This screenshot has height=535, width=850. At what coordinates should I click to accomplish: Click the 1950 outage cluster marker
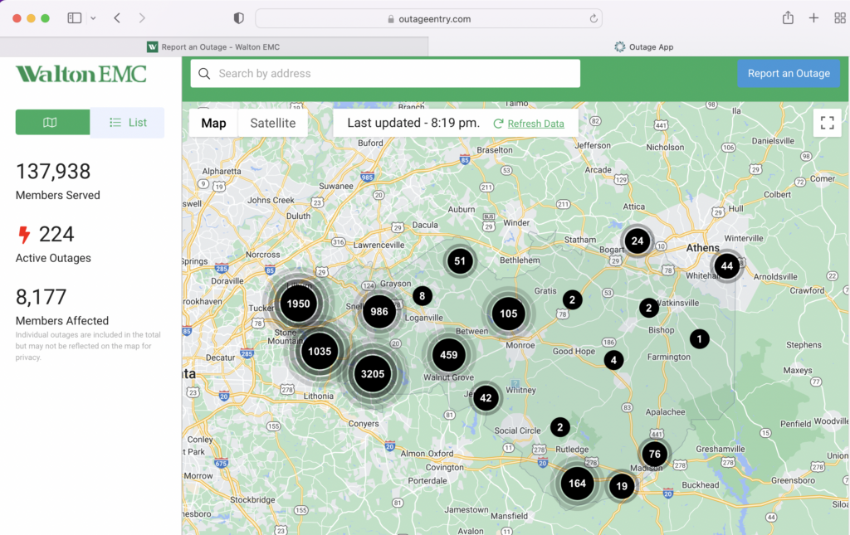tap(298, 304)
